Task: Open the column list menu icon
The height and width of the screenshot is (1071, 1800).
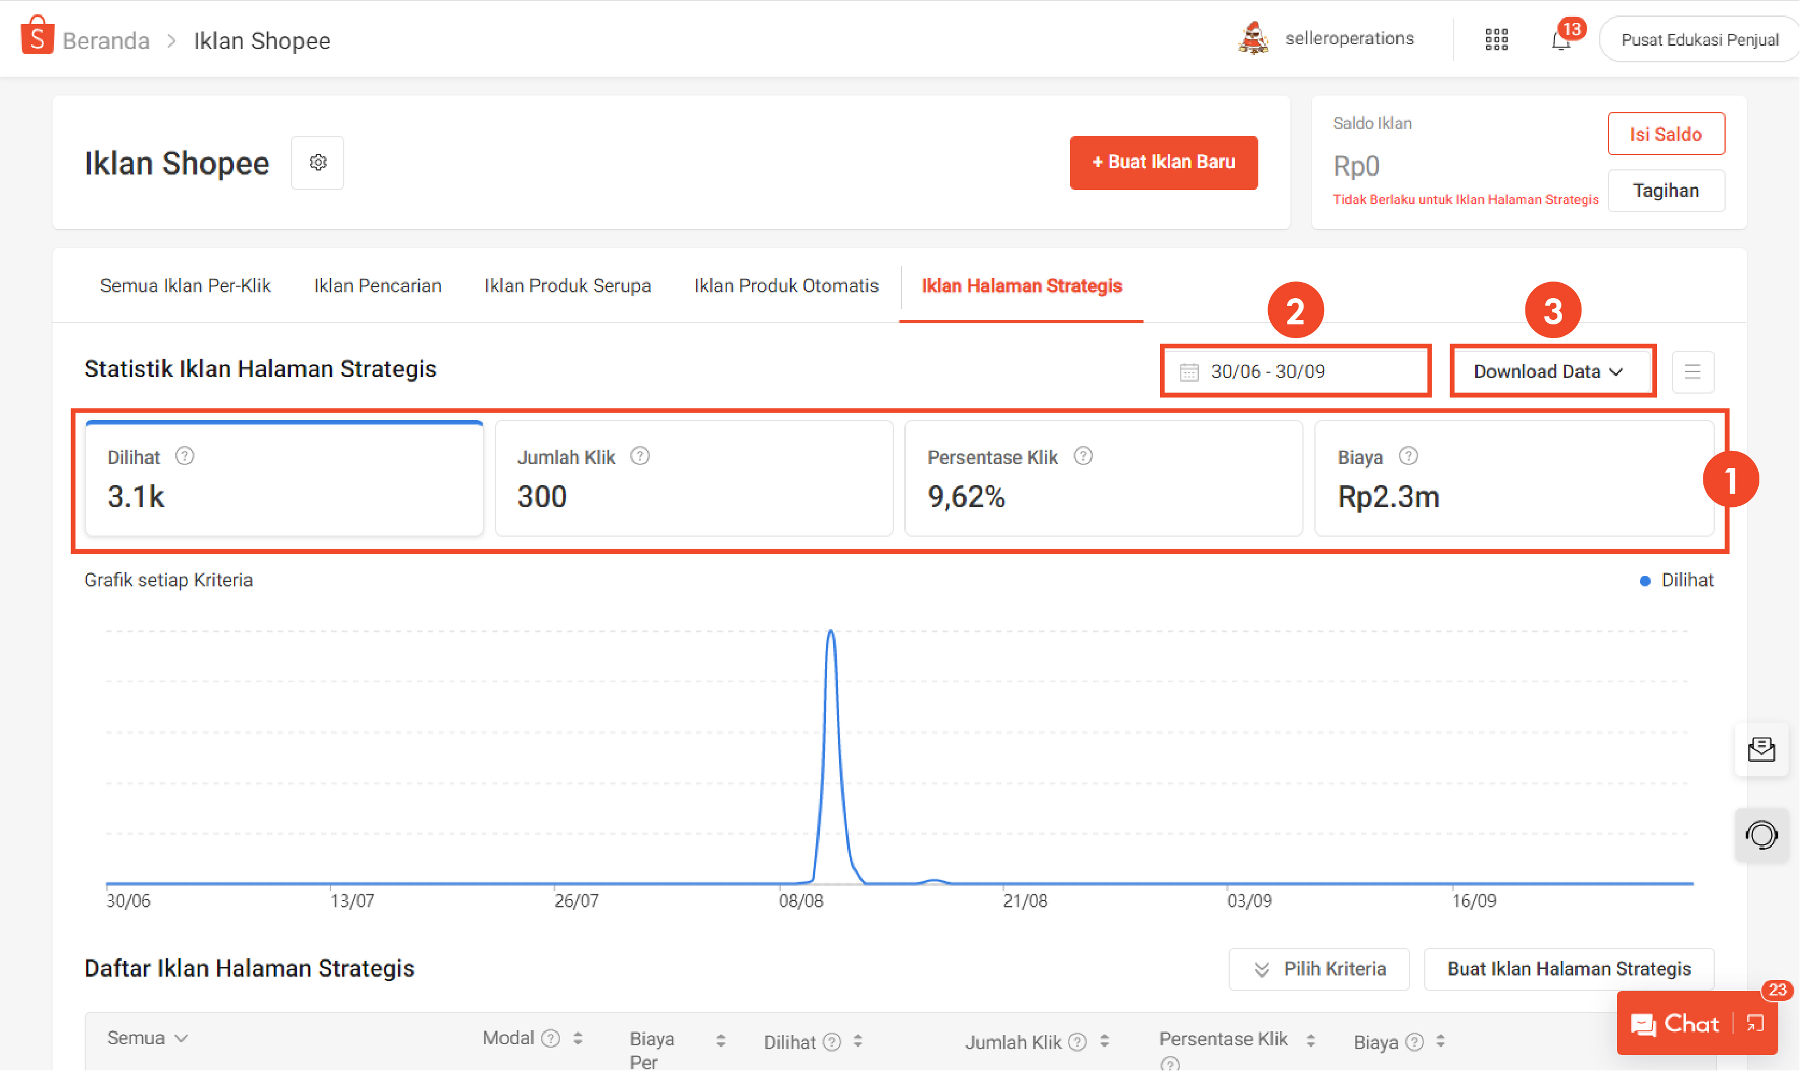Action: pyautogui.click(x=1692, y=372)
